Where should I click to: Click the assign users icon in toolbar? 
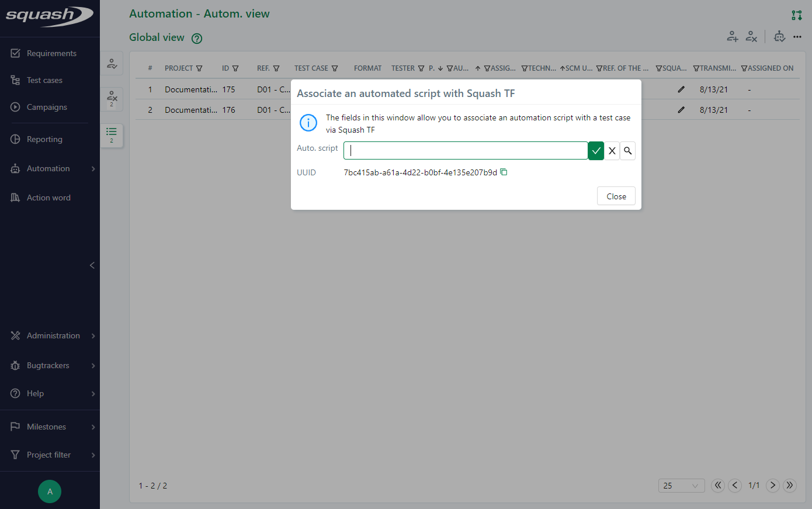click(x=733, y=36)
